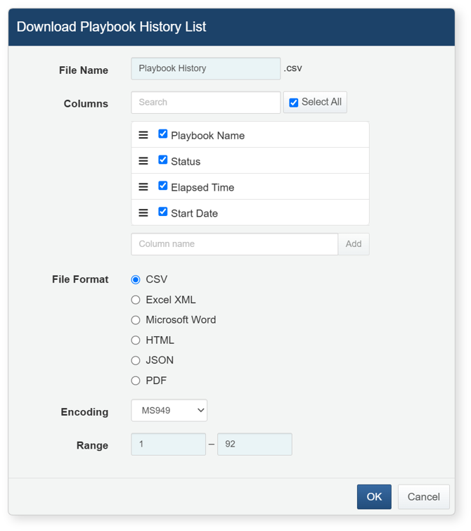Grab the drag handle for Playbook Name
This screenshot has height=531, width=471.
pyautogui.click(x=143, y=135)
